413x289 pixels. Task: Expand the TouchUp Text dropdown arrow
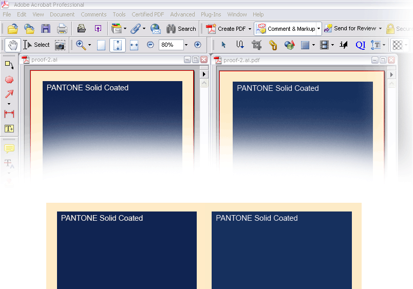384,45
